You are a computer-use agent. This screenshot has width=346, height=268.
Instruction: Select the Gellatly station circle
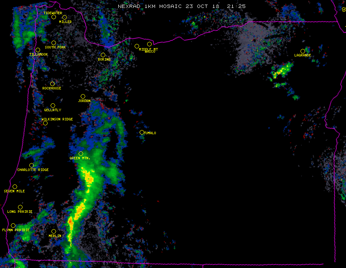point(53,106)
